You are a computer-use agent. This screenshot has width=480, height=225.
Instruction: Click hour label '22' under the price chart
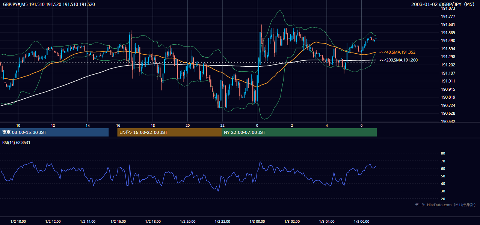222,125
